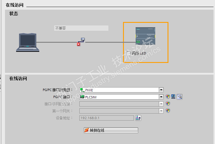Image resolution: width=215 pixels, height=144 pixels.
Task: Expand the PG/PC 接口 PLCSIM dropdown arrow
Action: click(x=161, y=97)
